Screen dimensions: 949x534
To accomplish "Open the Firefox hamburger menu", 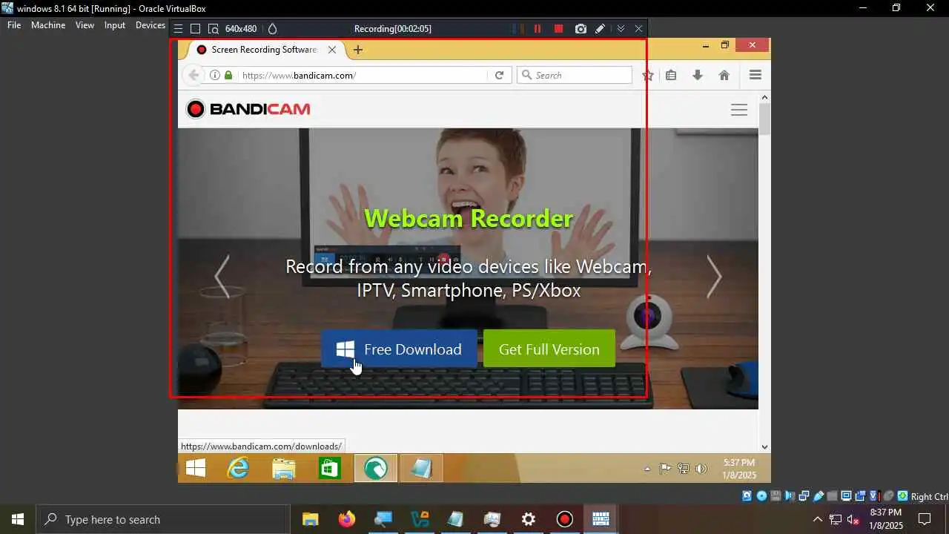I will coord(755,75).
